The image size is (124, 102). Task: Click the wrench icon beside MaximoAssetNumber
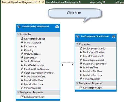click(x=81, y=63)
